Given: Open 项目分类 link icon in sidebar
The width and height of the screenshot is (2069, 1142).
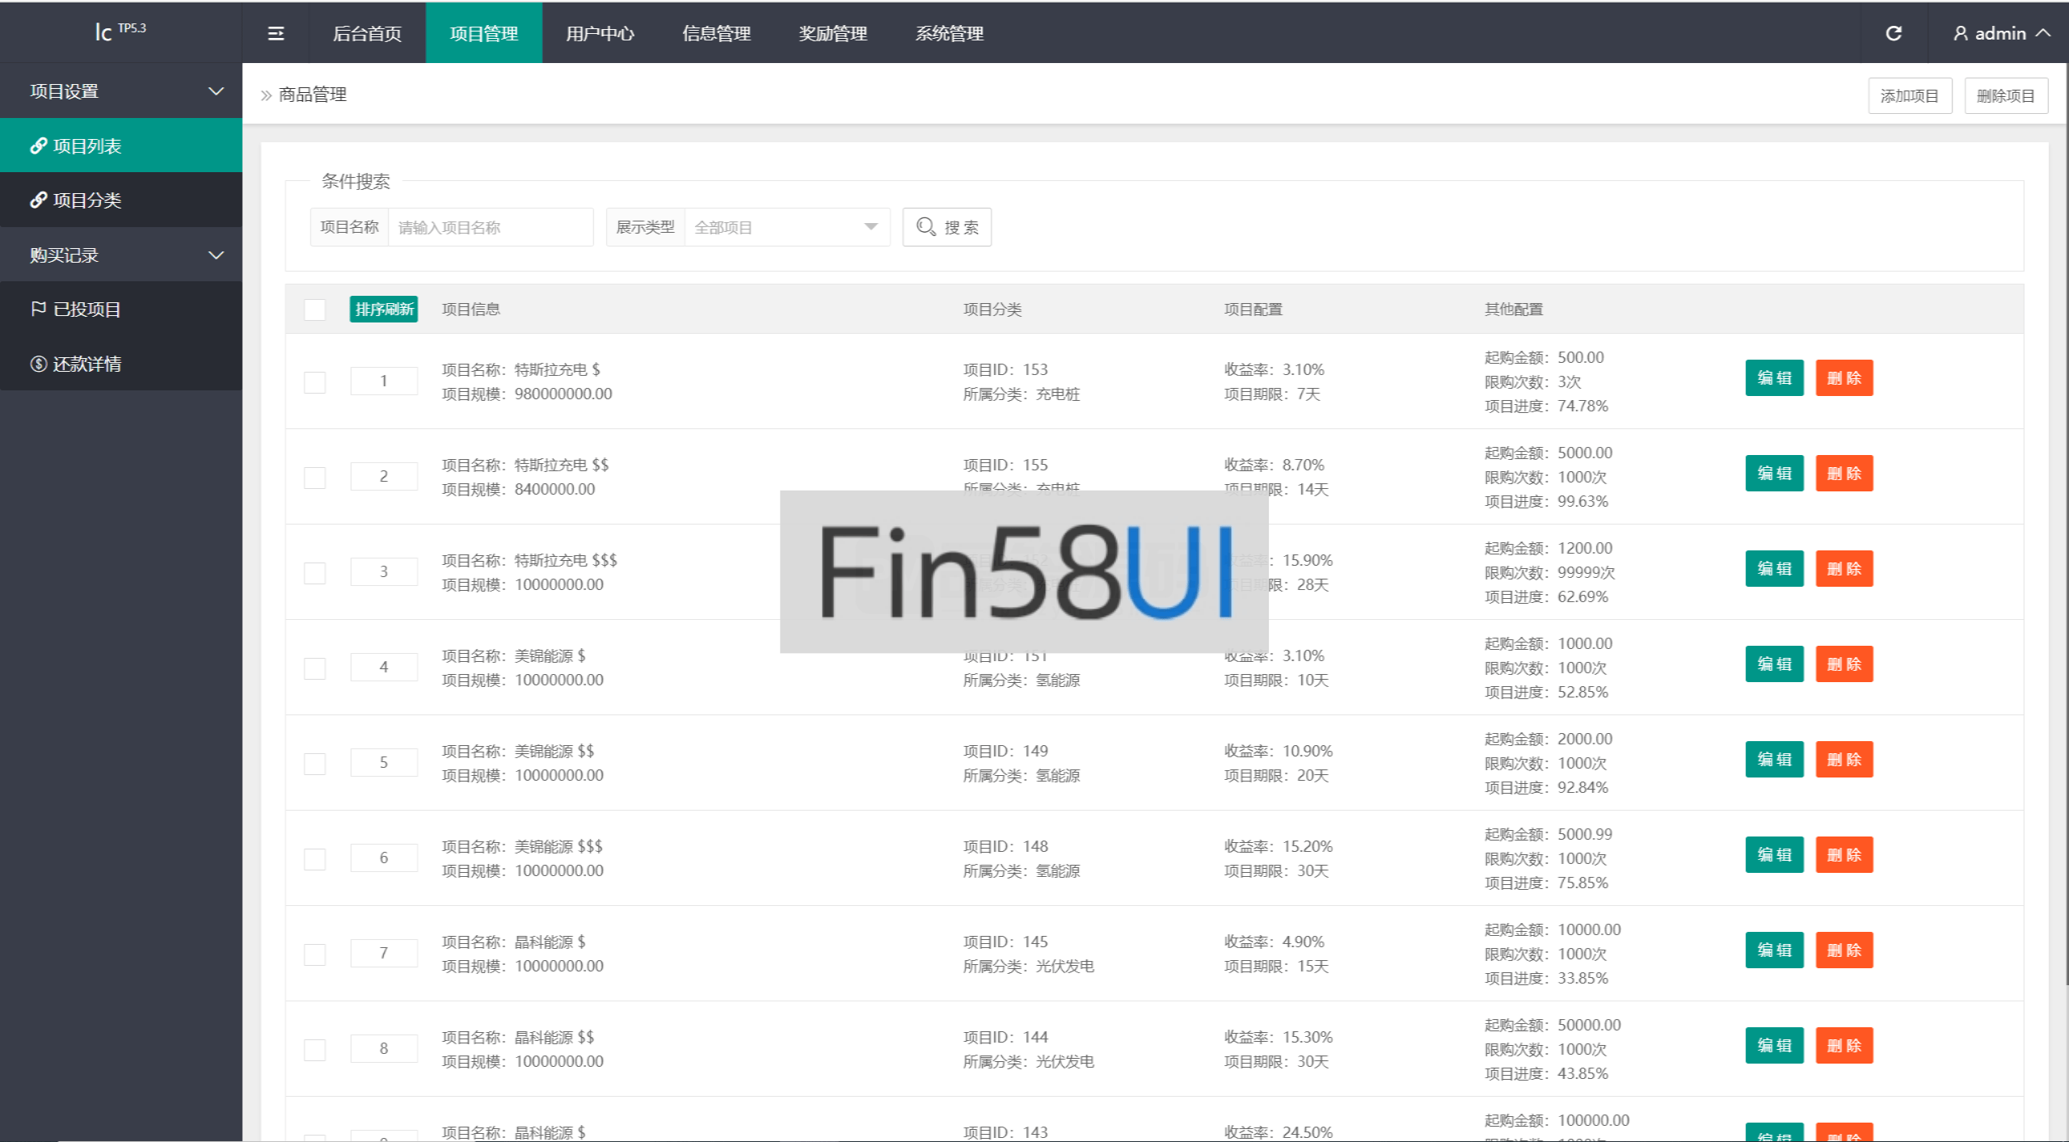Looking at the screenshot, I should tap(38, 200).
